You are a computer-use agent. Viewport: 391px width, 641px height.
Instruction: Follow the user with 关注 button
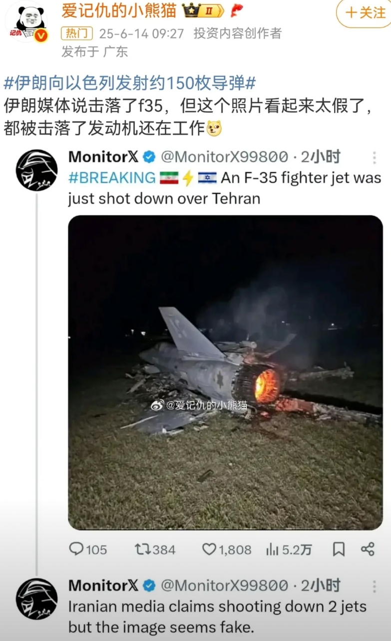point(364,13)
